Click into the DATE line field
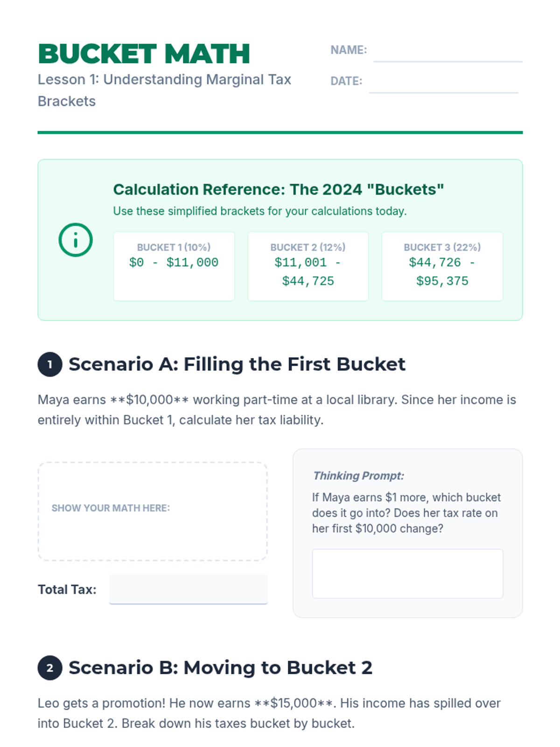The width and height of the screenshot is (560, 747). (x=443, y=83)
